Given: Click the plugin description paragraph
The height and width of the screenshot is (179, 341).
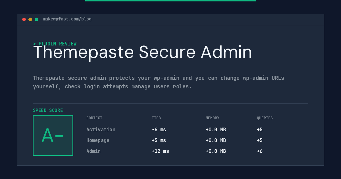Looking at the screenshot, I should tap(159, 82).
